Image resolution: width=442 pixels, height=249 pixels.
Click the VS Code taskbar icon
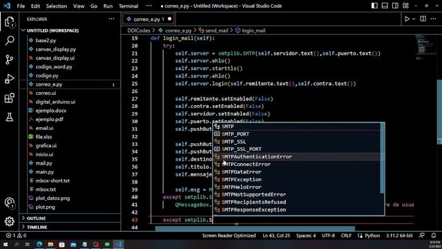click(119, 244)
